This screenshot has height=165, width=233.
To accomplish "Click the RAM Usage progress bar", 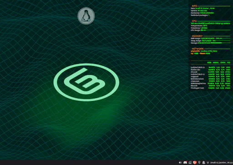I will point(225,38).
